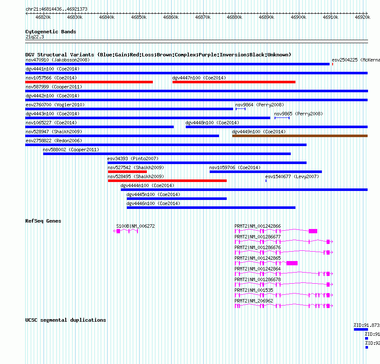The width and height of the screenshot is (380, 364).
Task: Open the PRMT2|NM_001242864 transcript label
Action: (257, 269)
